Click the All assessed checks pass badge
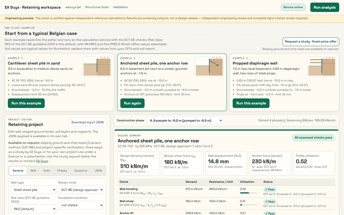344x215 pixels. pos(313,138)
